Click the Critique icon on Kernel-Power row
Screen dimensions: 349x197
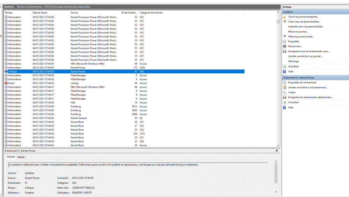pyautogui.click(x=6, y=71)
